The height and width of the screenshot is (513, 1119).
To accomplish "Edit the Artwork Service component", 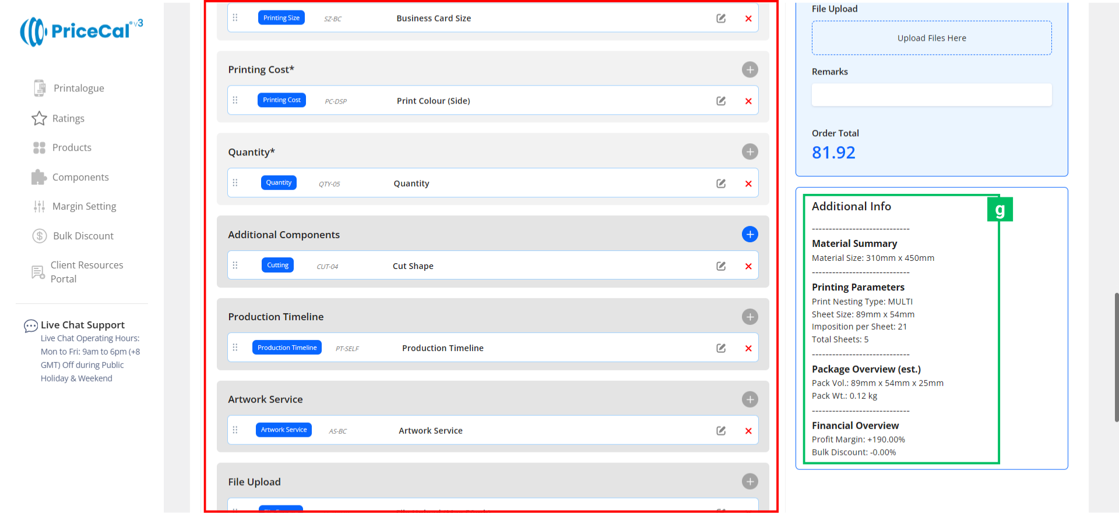I will coord(721,431).
